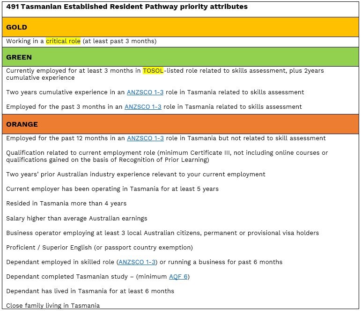Click the highlighted "critical role" text

coord(63,41)
